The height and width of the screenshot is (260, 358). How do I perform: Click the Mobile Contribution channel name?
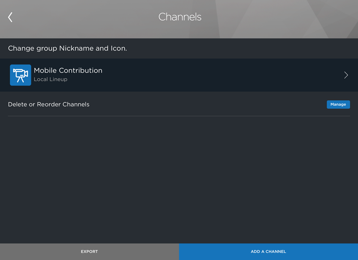68,70
